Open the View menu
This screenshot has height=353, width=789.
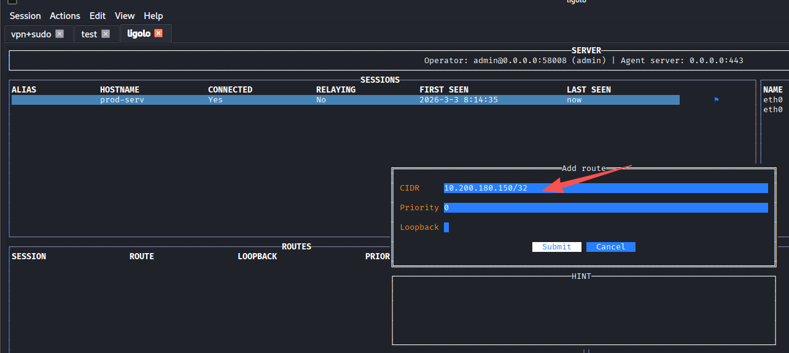pyautogui.click(x=125, y=15)
